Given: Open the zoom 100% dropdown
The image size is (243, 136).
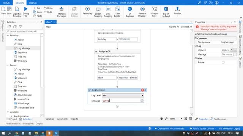Looking at the screenshot, I should click(x=181, y=119).
